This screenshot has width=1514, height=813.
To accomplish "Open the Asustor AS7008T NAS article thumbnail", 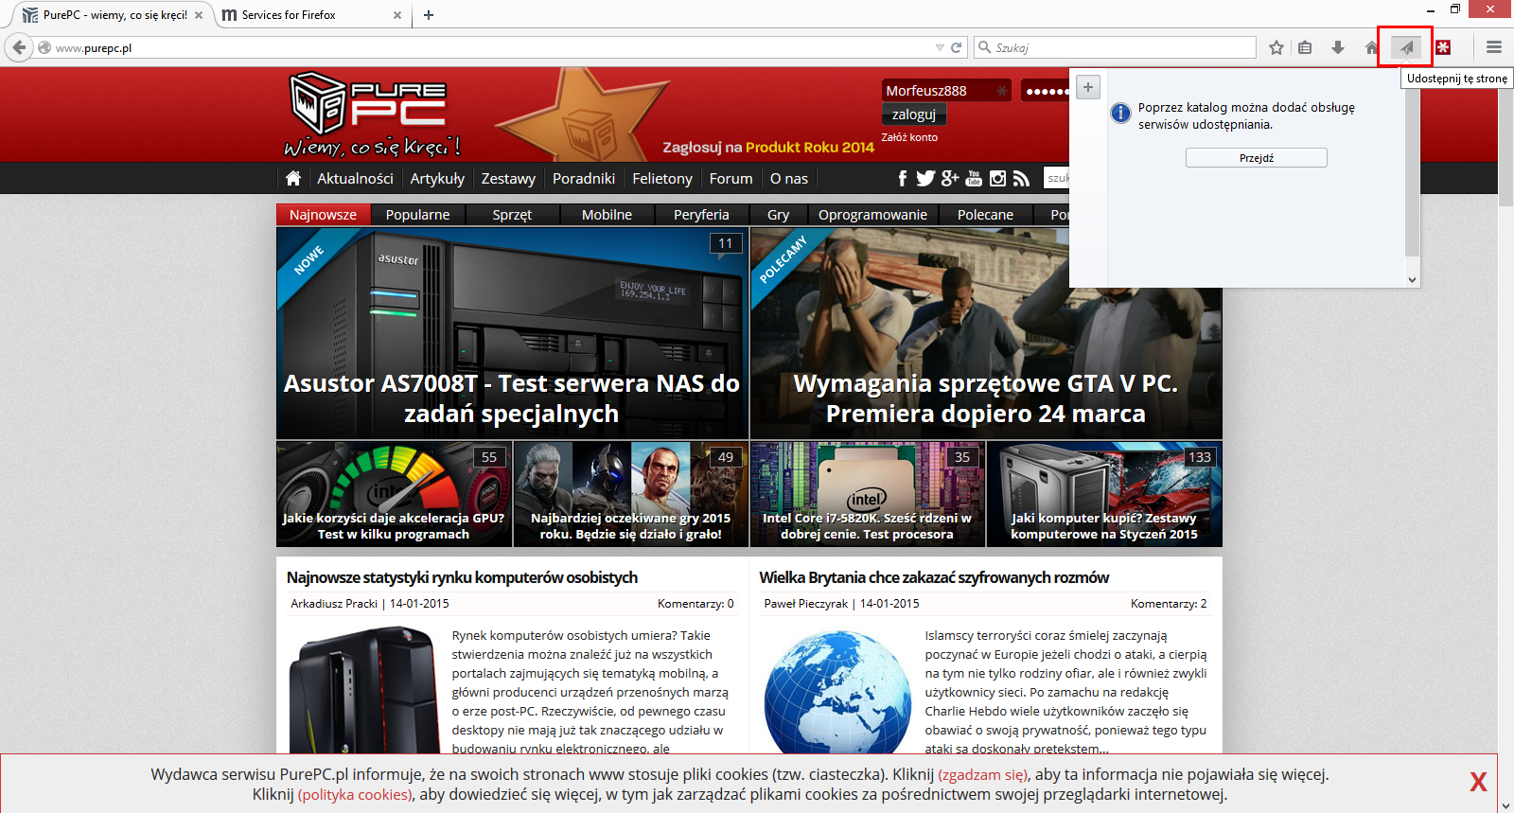I will pyautogui.click(x=512, y=333).
